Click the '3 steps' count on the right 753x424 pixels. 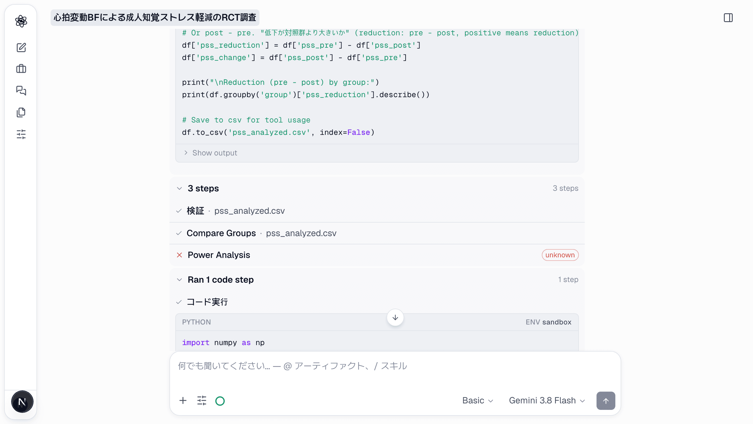[565, 188]
